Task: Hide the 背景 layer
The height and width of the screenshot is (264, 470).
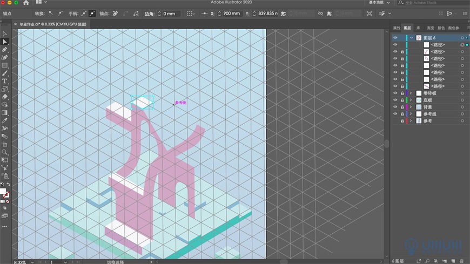Action: pos(395,107)
